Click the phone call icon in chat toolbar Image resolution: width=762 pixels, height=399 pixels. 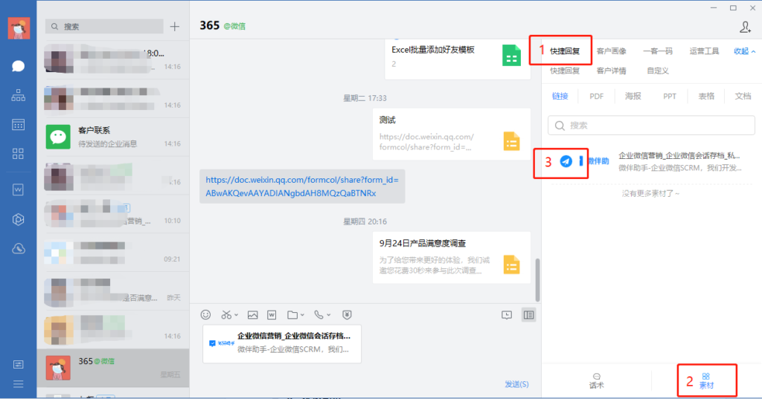pos(318,315)
